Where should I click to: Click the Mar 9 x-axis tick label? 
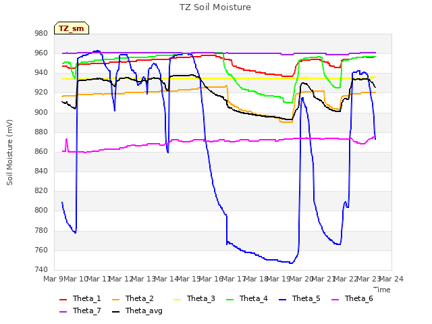[53, 279]
